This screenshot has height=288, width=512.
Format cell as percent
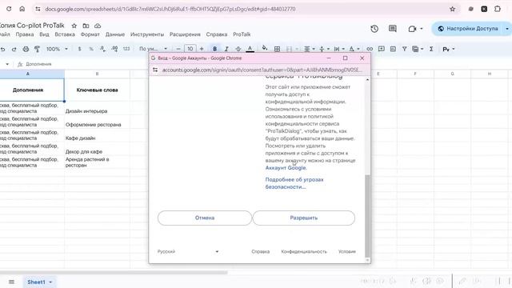click(x=91, y=49)
